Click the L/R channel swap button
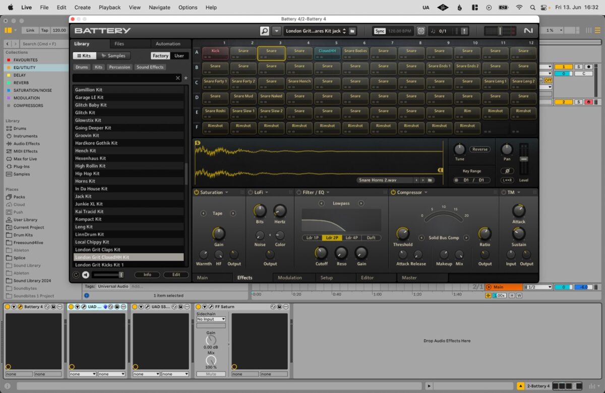605x393 pixels. [x=507, y=180]
